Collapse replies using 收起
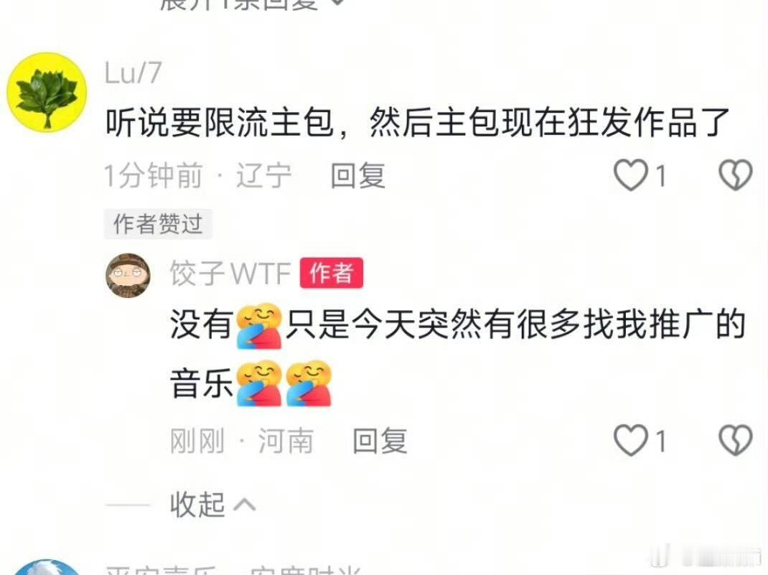Screen dimensions: 768x575 point(197,505)
